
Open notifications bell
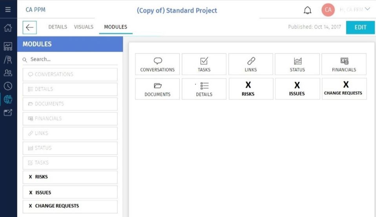point(307,10)
